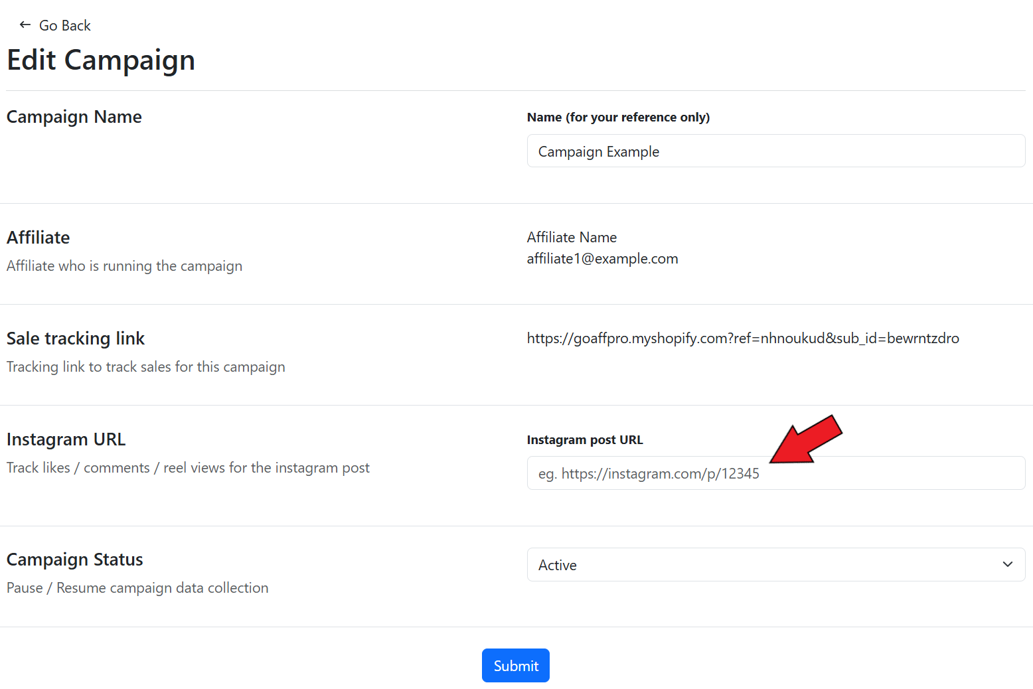The width and height of the screenshot is (1033, 689).
Task: Click the Campaign Example name input field
Action: pos(775,151)
